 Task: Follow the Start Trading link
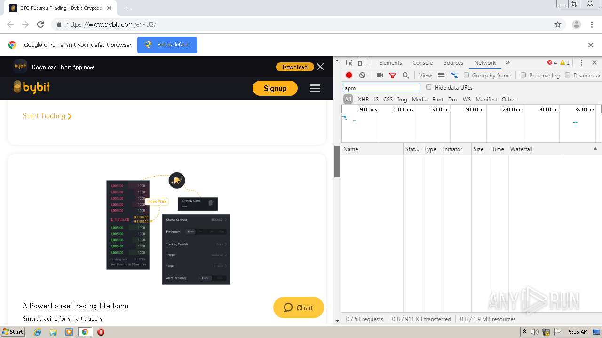(x=47, y=116)
